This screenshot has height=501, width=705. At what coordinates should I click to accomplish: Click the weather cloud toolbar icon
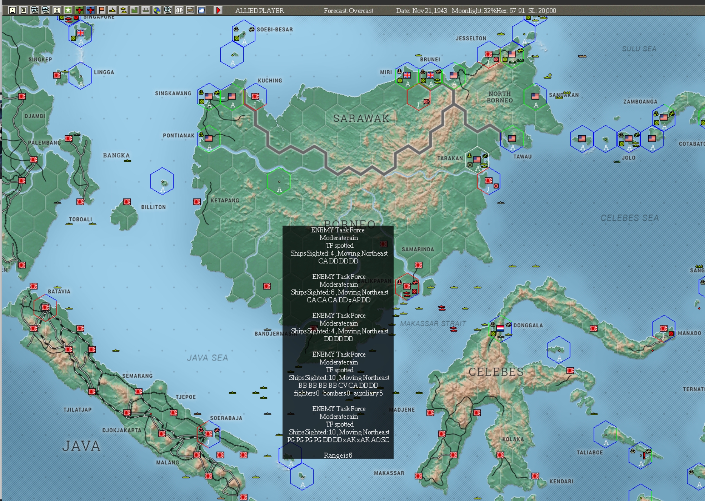(201, 10)
